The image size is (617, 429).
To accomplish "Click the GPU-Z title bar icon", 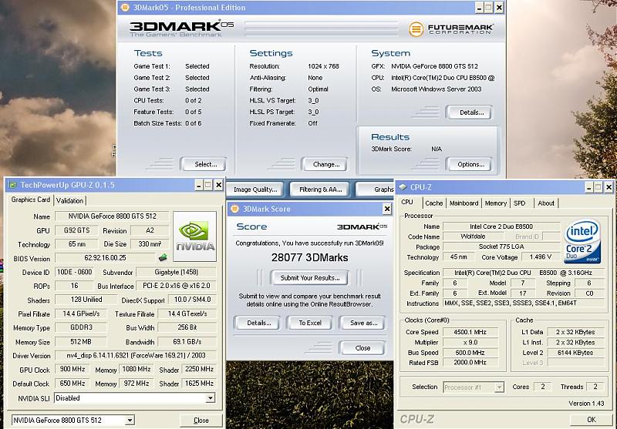I will point(13,185).
